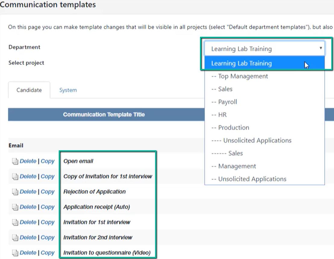
Task: Copy the Rejection of Application template
Action: click(48, 192)
